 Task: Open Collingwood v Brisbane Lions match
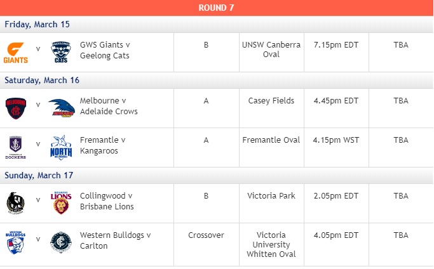point(107,201)
